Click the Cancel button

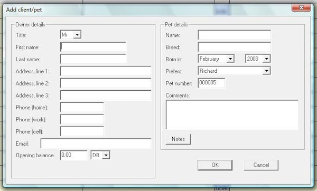(261, 165)
